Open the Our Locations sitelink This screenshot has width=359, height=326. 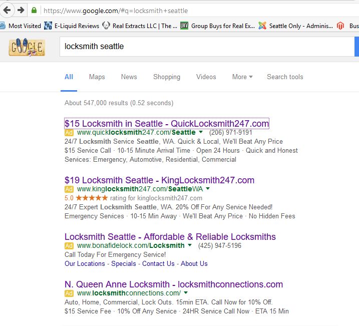[x=85, y=264]
